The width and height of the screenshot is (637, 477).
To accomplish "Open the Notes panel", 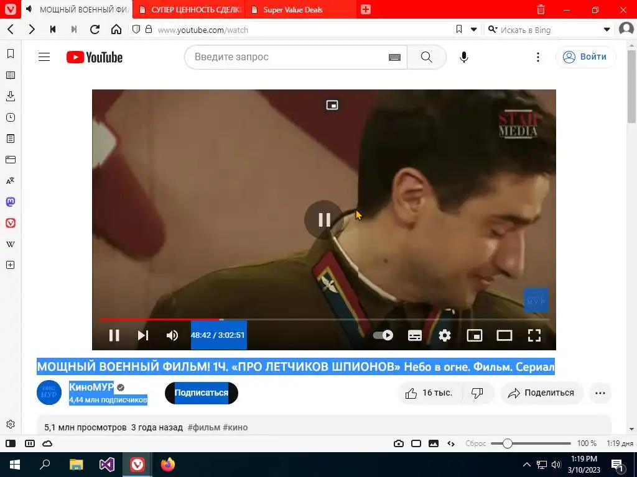I will tap(11, 139).
